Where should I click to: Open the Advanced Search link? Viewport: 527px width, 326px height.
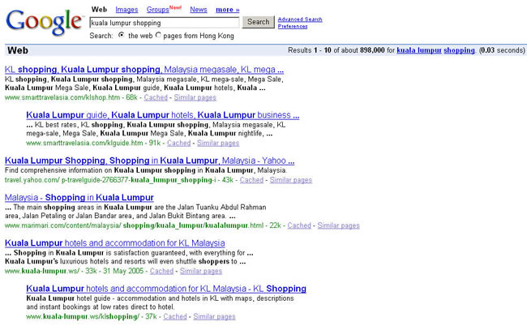[x=299, y=19]
